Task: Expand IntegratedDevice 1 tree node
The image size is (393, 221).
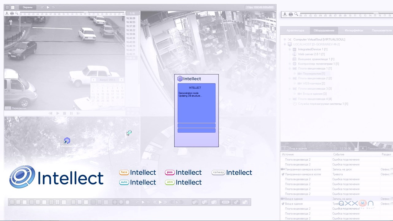Action: 290,49
